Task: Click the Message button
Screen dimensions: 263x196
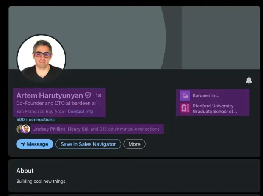Action: pos(35,144)
